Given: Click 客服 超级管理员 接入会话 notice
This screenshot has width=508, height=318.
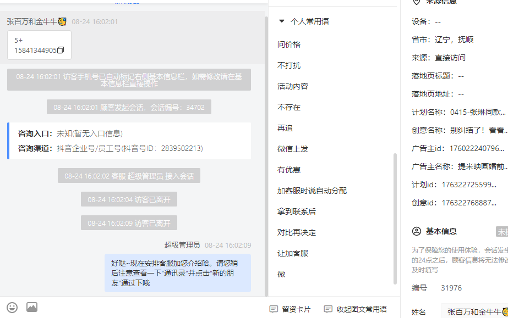Looking at the screenshot, I should (129, 176).
